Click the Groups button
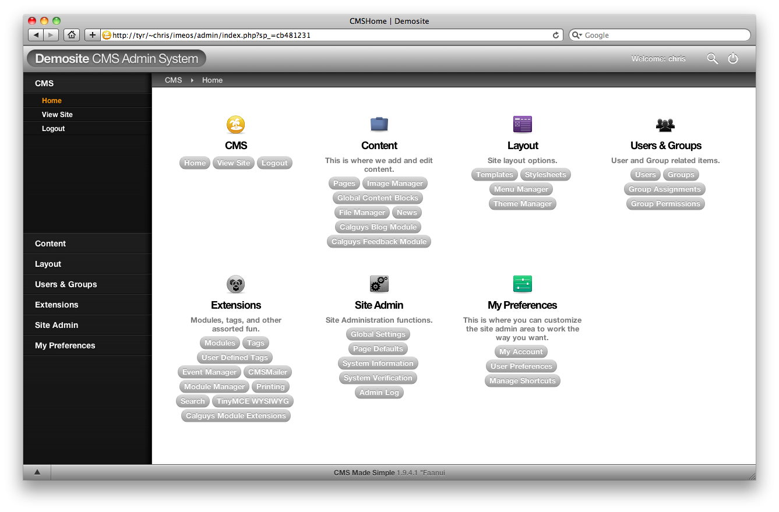 [x=681, y=175]
